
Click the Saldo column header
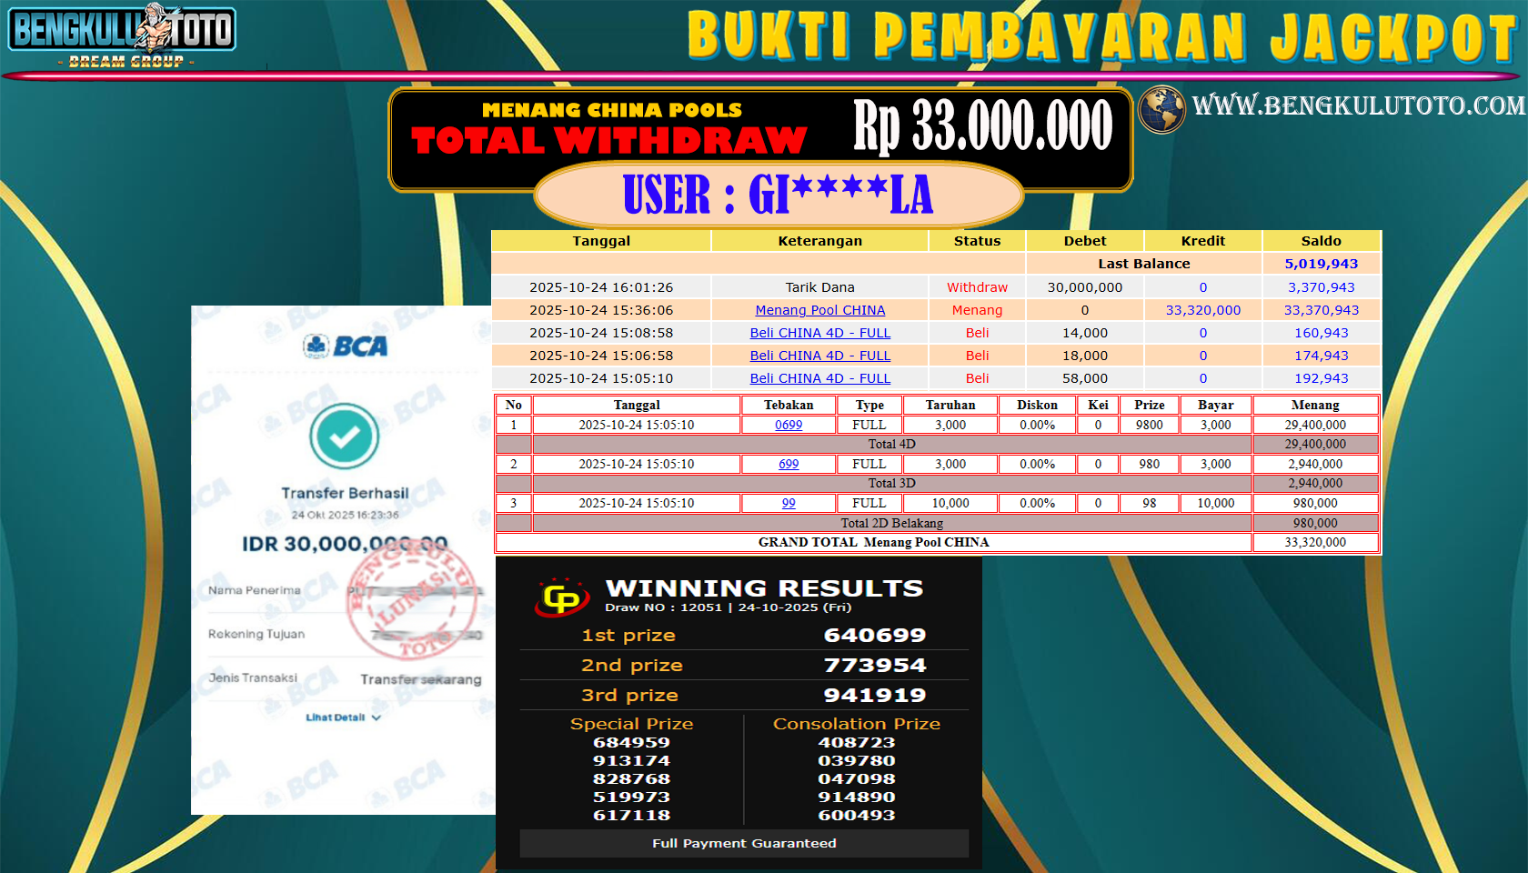(x=1321, y=241)
